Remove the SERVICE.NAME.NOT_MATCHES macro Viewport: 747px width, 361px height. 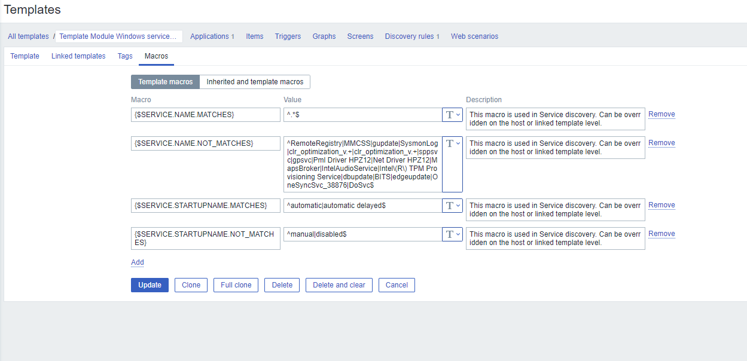click(661, 143)
